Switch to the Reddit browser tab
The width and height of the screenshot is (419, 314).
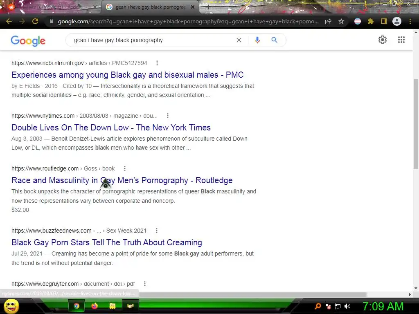(52, 7)
